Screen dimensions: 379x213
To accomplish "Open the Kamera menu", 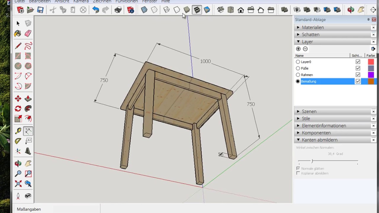I will click(x=81, y=1).
